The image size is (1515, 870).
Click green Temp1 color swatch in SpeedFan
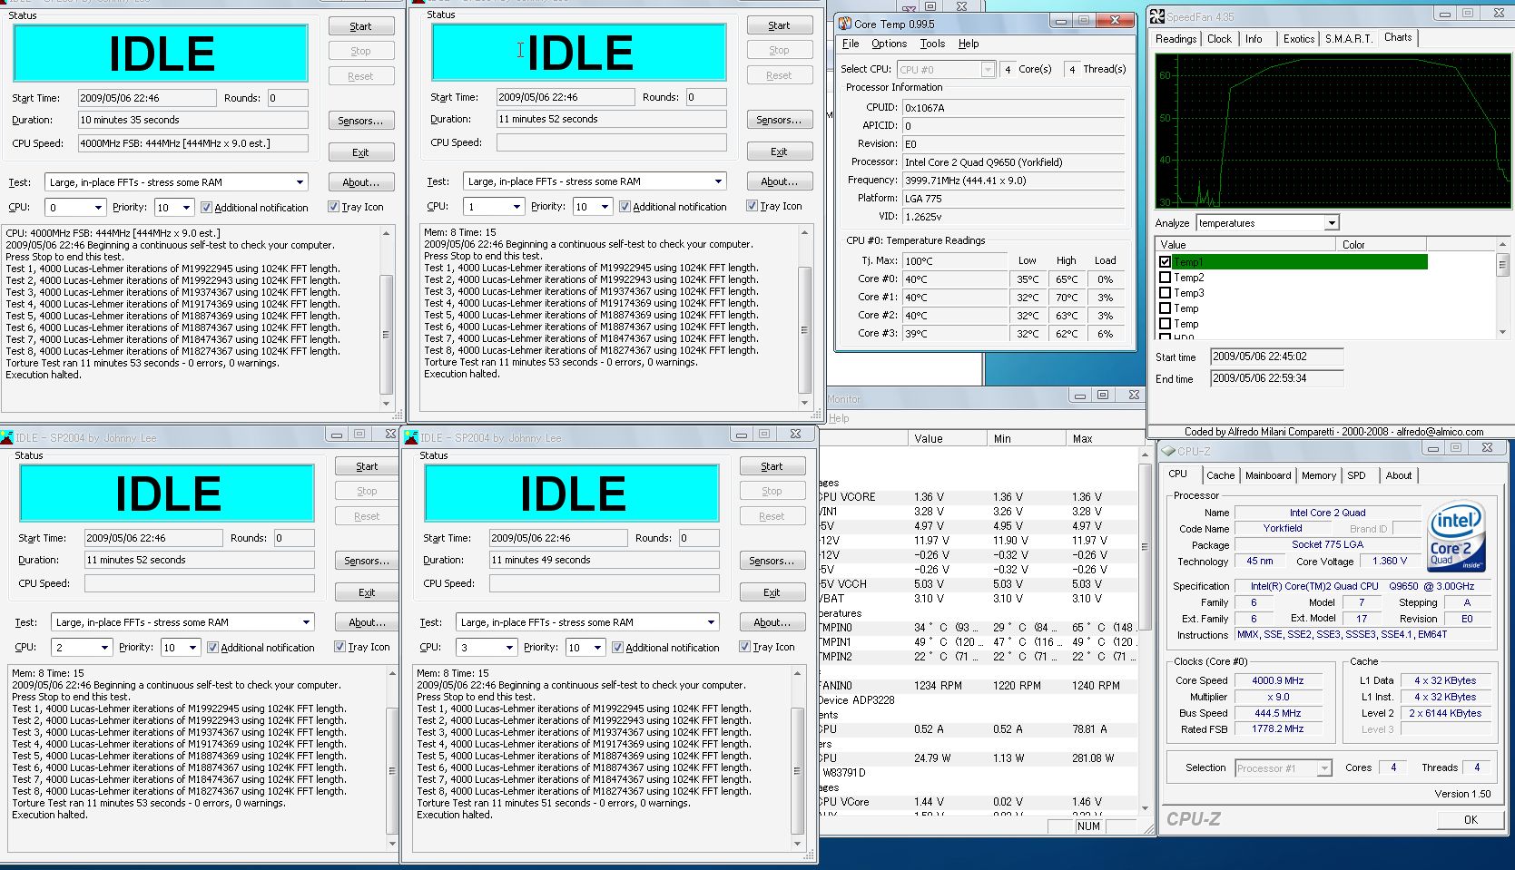coord(1299,262)
